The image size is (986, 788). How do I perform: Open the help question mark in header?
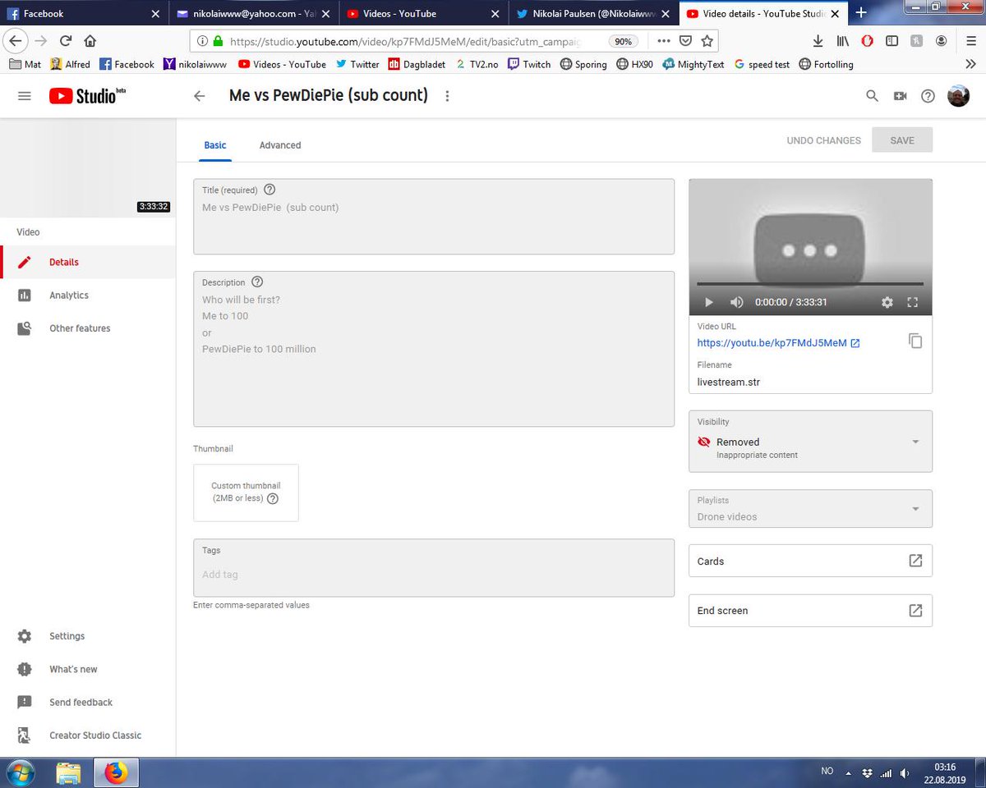click(928, 96)
